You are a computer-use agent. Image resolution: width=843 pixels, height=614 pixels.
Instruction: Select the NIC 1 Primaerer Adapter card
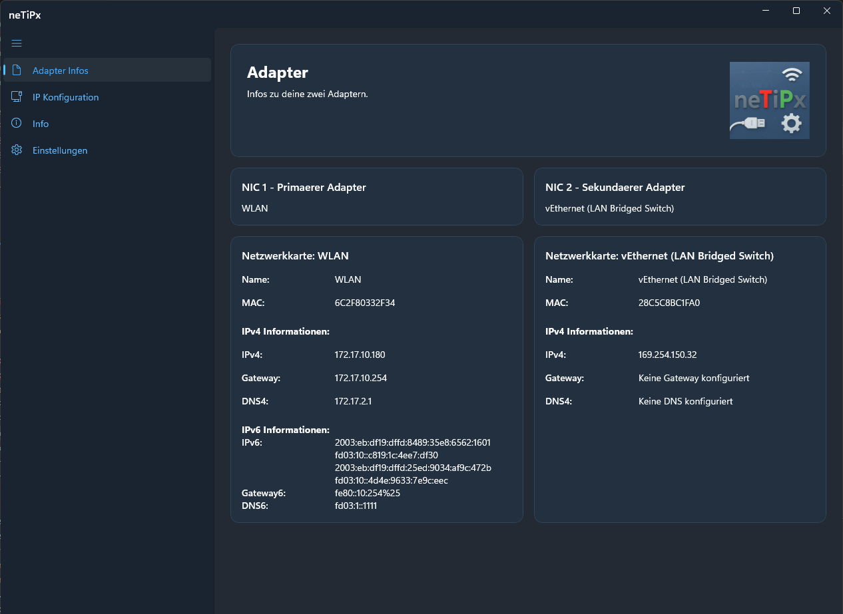click(376, 196)
